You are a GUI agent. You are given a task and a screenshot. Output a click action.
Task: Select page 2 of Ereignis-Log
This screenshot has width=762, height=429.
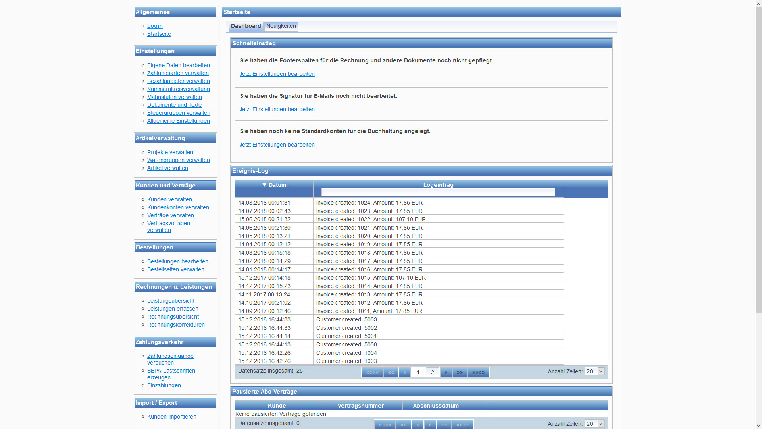coord(432,372)
